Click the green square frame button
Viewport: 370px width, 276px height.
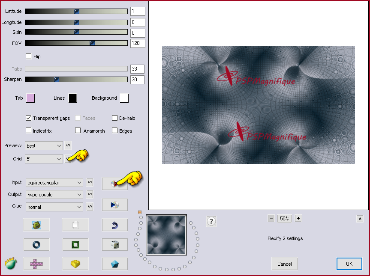pyautogui.click(x=75, y=244)
